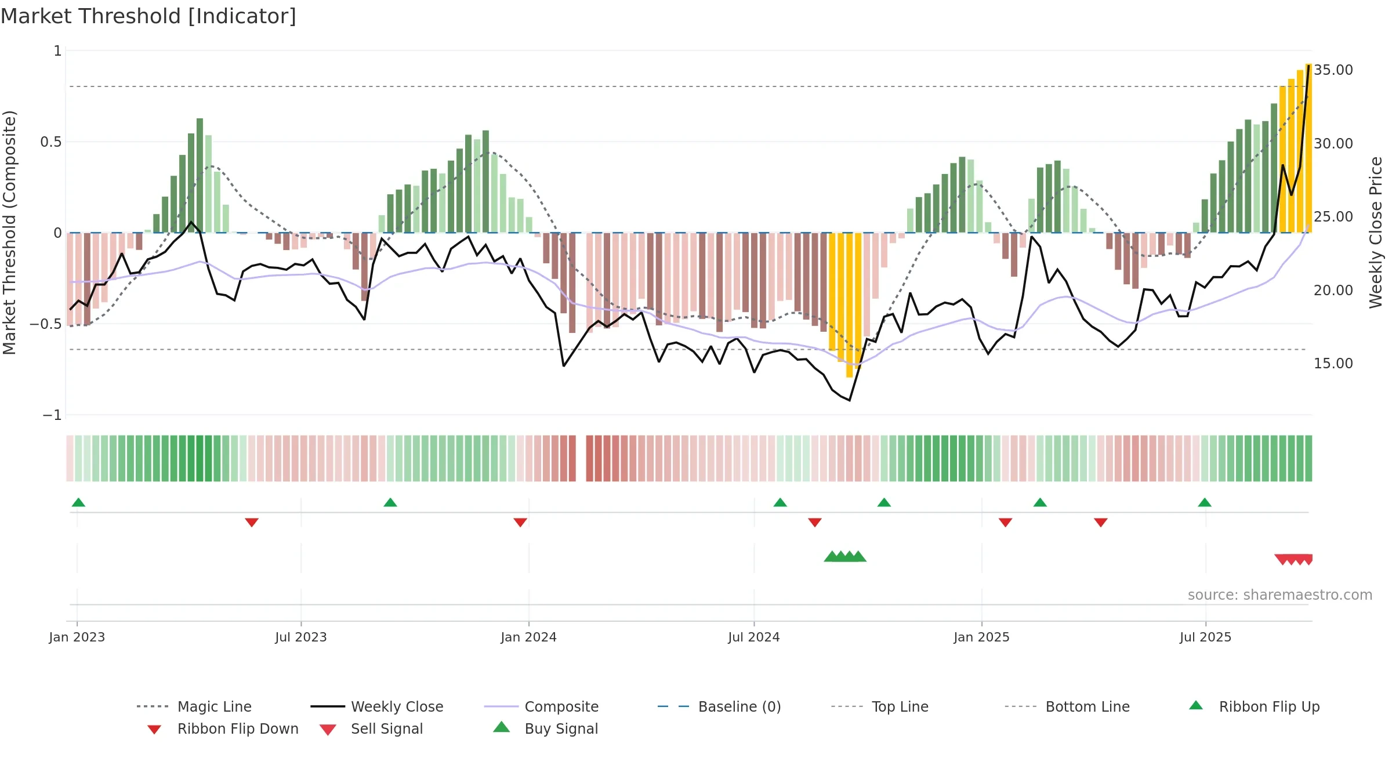This screenshot has height=783, width=1392.
Task: Toggle the Top Line legend entry
Action: coord(879,706)
